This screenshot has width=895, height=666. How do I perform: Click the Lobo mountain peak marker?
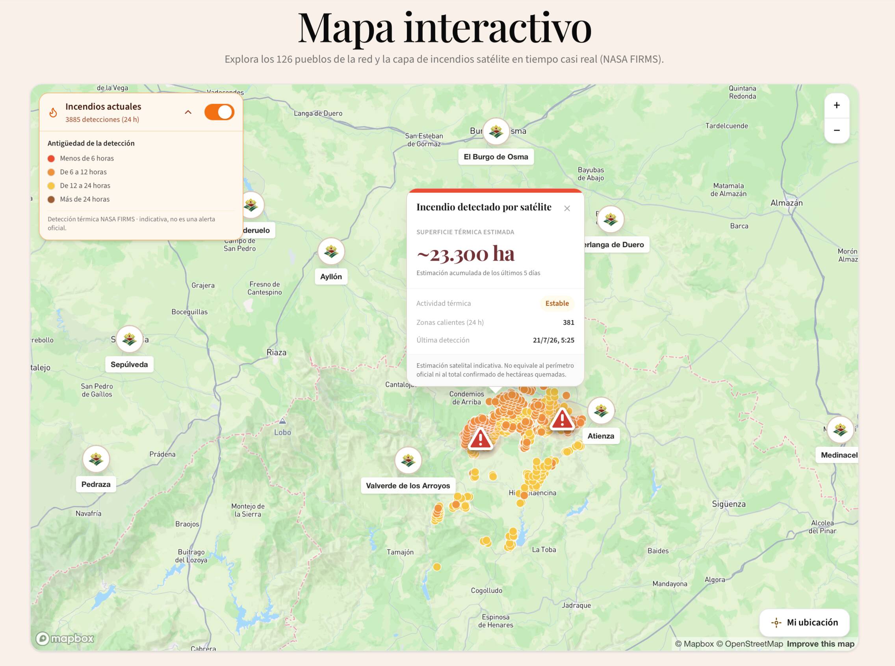tap(282, 421)
